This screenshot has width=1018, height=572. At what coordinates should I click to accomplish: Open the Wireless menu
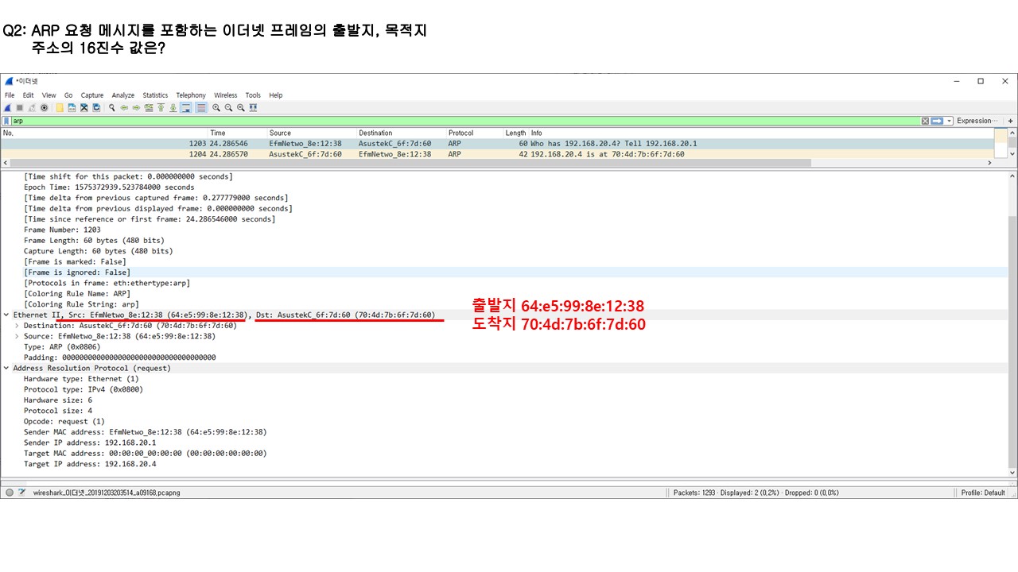[x=226, y=95]
